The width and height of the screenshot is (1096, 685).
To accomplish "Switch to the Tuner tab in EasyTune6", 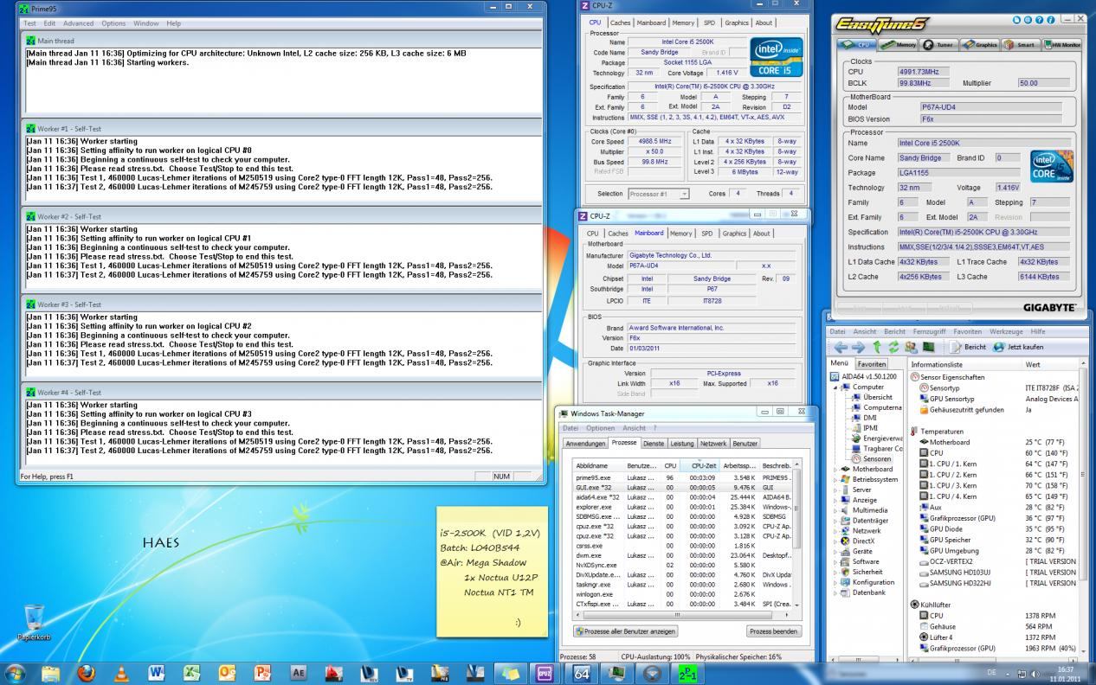I will pos(939,44).
